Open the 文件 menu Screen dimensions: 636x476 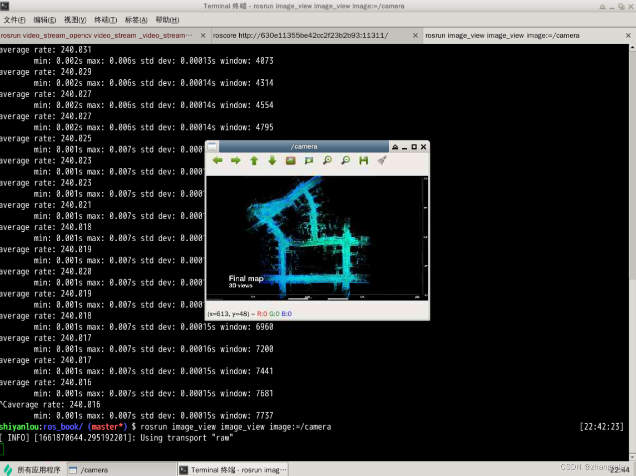[14, 20]
